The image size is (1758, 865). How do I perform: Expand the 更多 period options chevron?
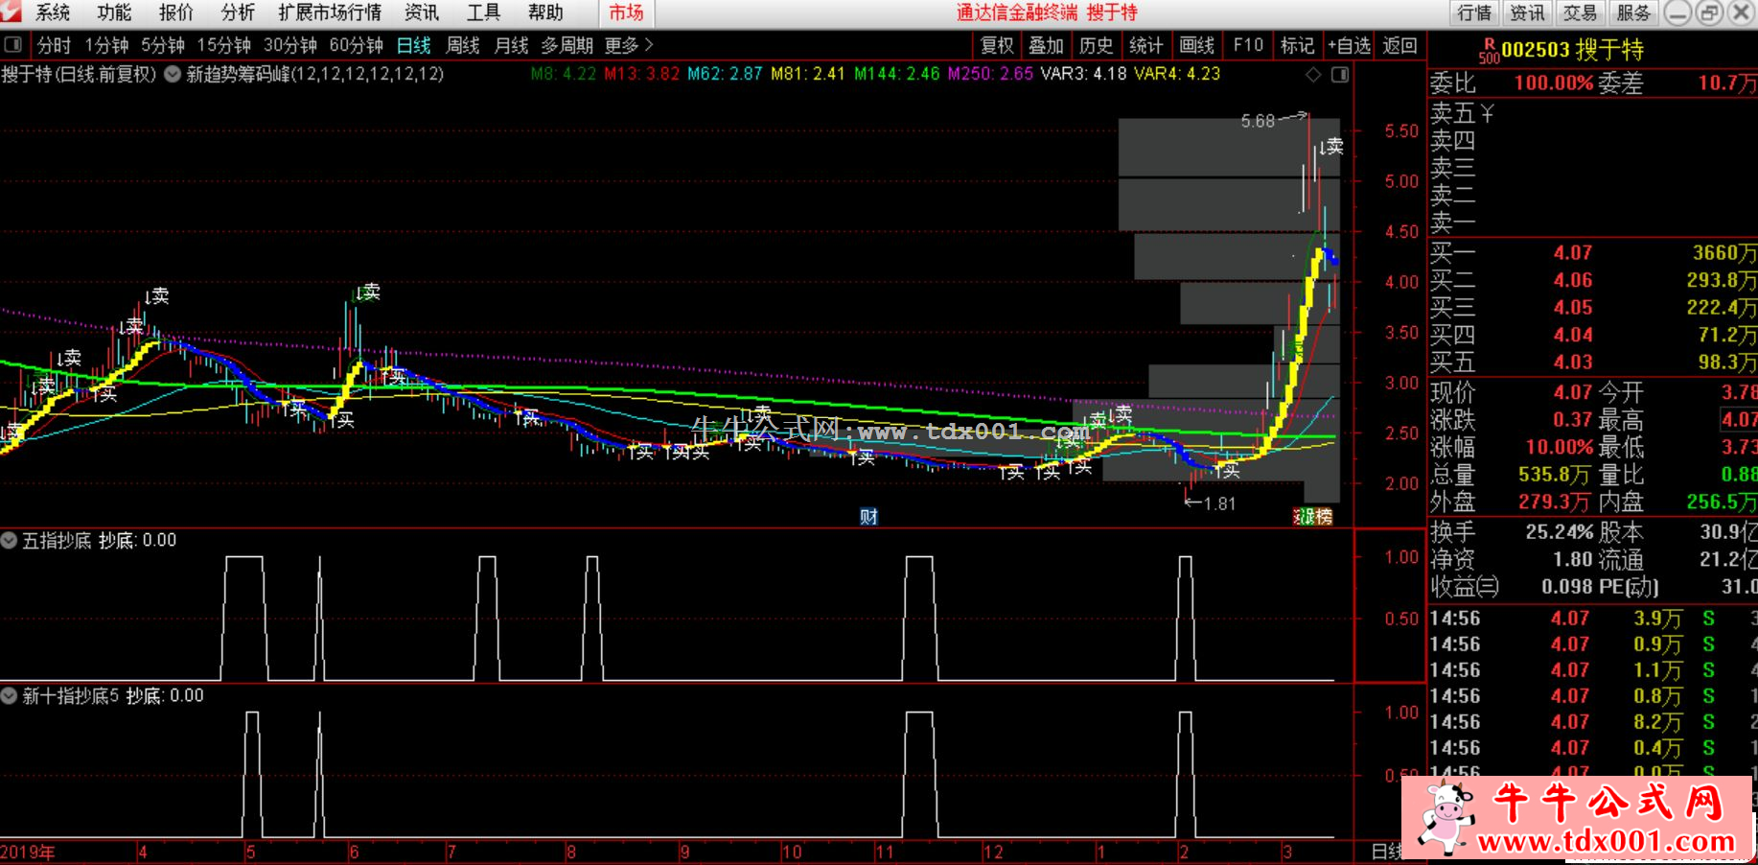[649, 45]
